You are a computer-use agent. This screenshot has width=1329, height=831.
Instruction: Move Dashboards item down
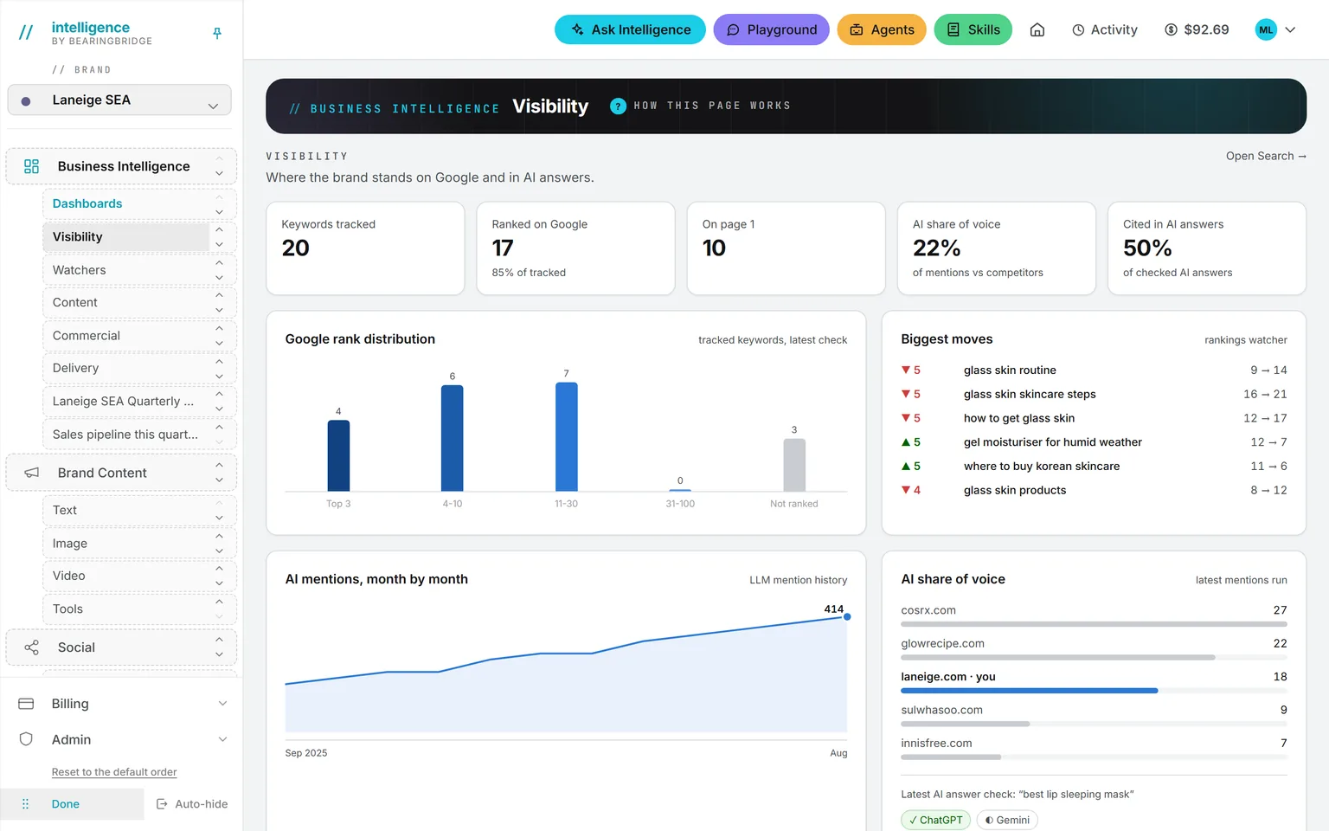pyautogui.click(x=219, y=212)
